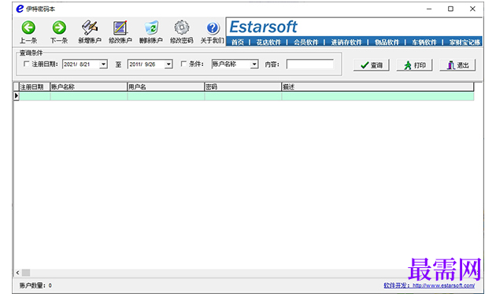Screen dimensions: 496x294
Task: Go to next record with 下一条 arrow
Action: point(59,28)
